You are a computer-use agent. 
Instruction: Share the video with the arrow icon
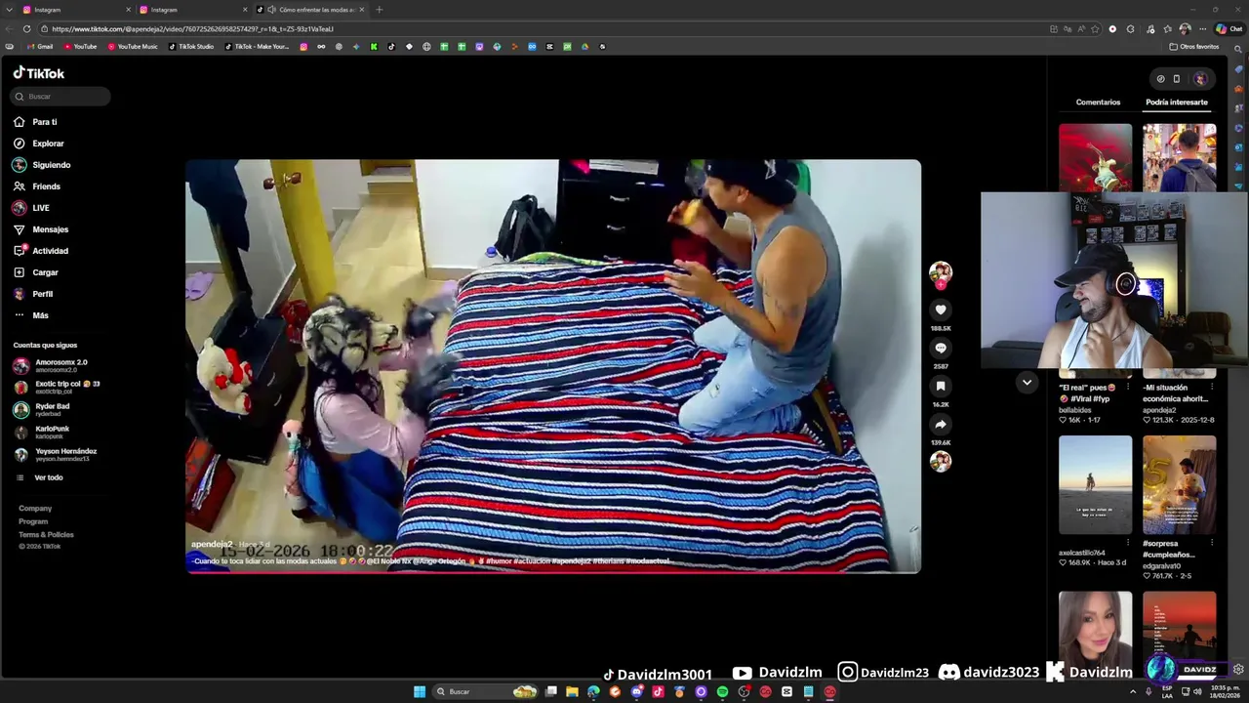pos(941,425)
